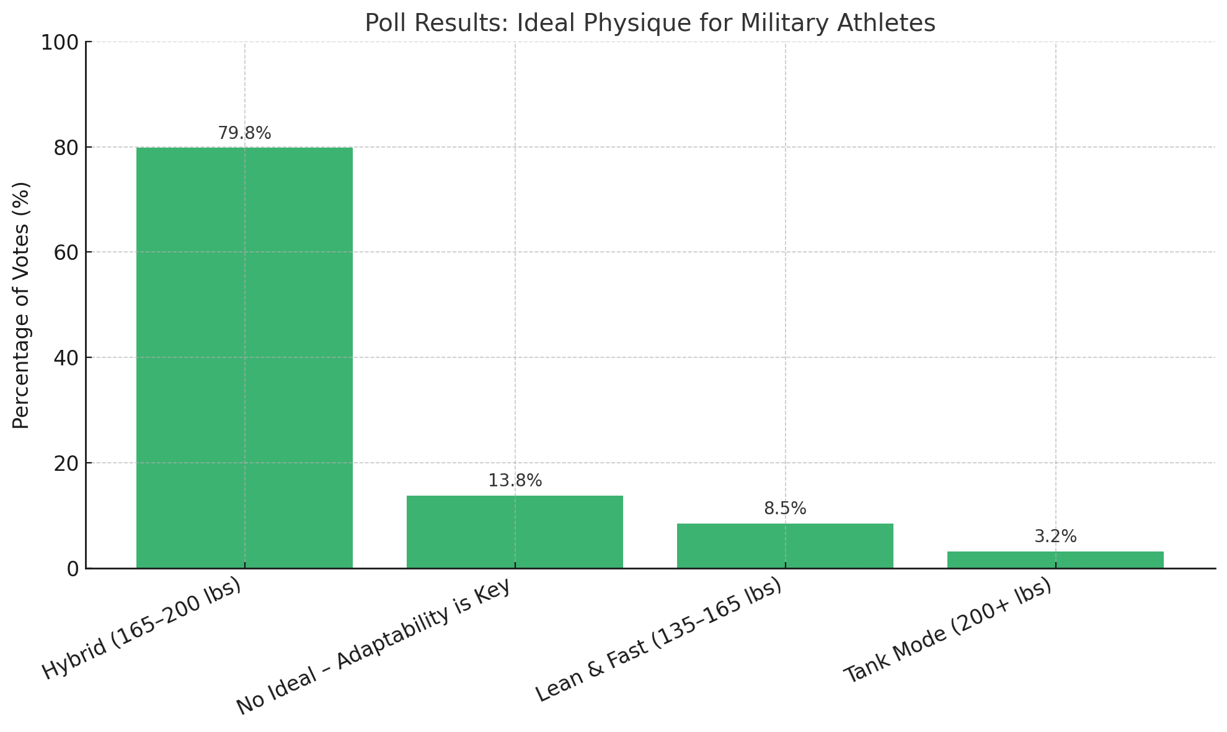Click the Tank Mode (200+ lbs) bar
This screenshot has width=1227, height=732.
coord(1055,560)
